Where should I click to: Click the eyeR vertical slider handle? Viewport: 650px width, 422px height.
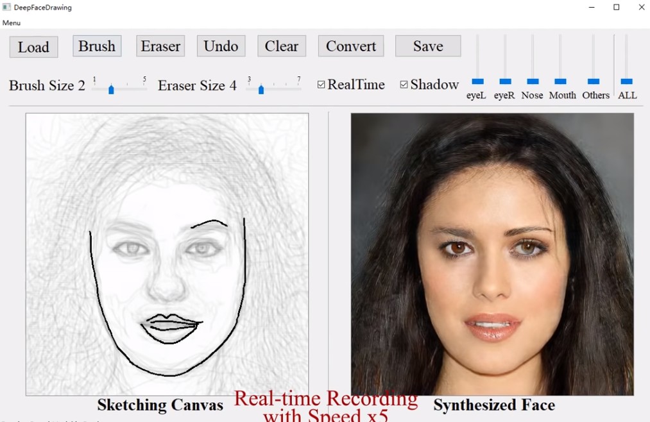click(x=505, y=81)
